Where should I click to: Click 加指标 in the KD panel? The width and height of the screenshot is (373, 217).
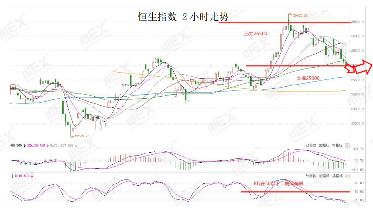point(324,176)
